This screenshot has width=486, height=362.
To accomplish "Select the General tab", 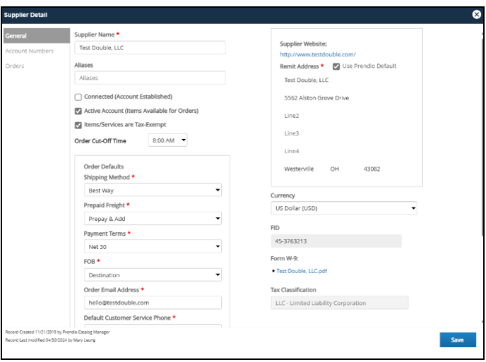I will (x=16, y=35).
